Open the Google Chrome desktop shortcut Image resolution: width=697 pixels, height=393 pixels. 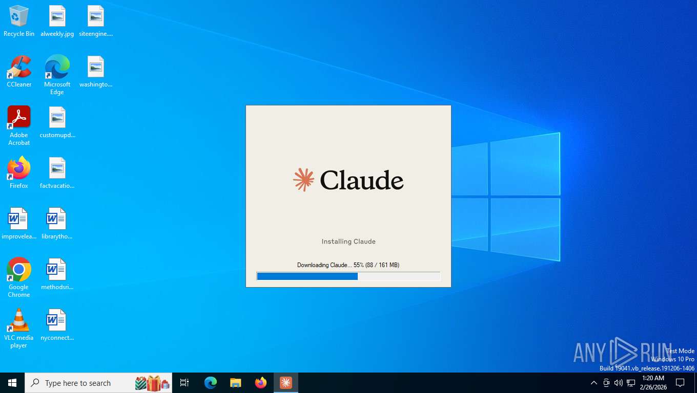(x=19, y=278)
